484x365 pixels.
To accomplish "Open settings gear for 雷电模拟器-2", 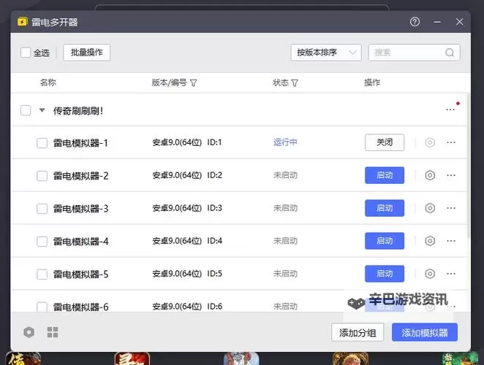I will click(430, 175).
